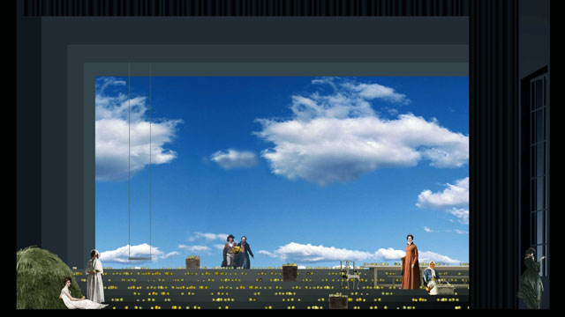565x317 pixels.
Task: Click the woman in the rust-orange dress
Action: click(411, 262)
